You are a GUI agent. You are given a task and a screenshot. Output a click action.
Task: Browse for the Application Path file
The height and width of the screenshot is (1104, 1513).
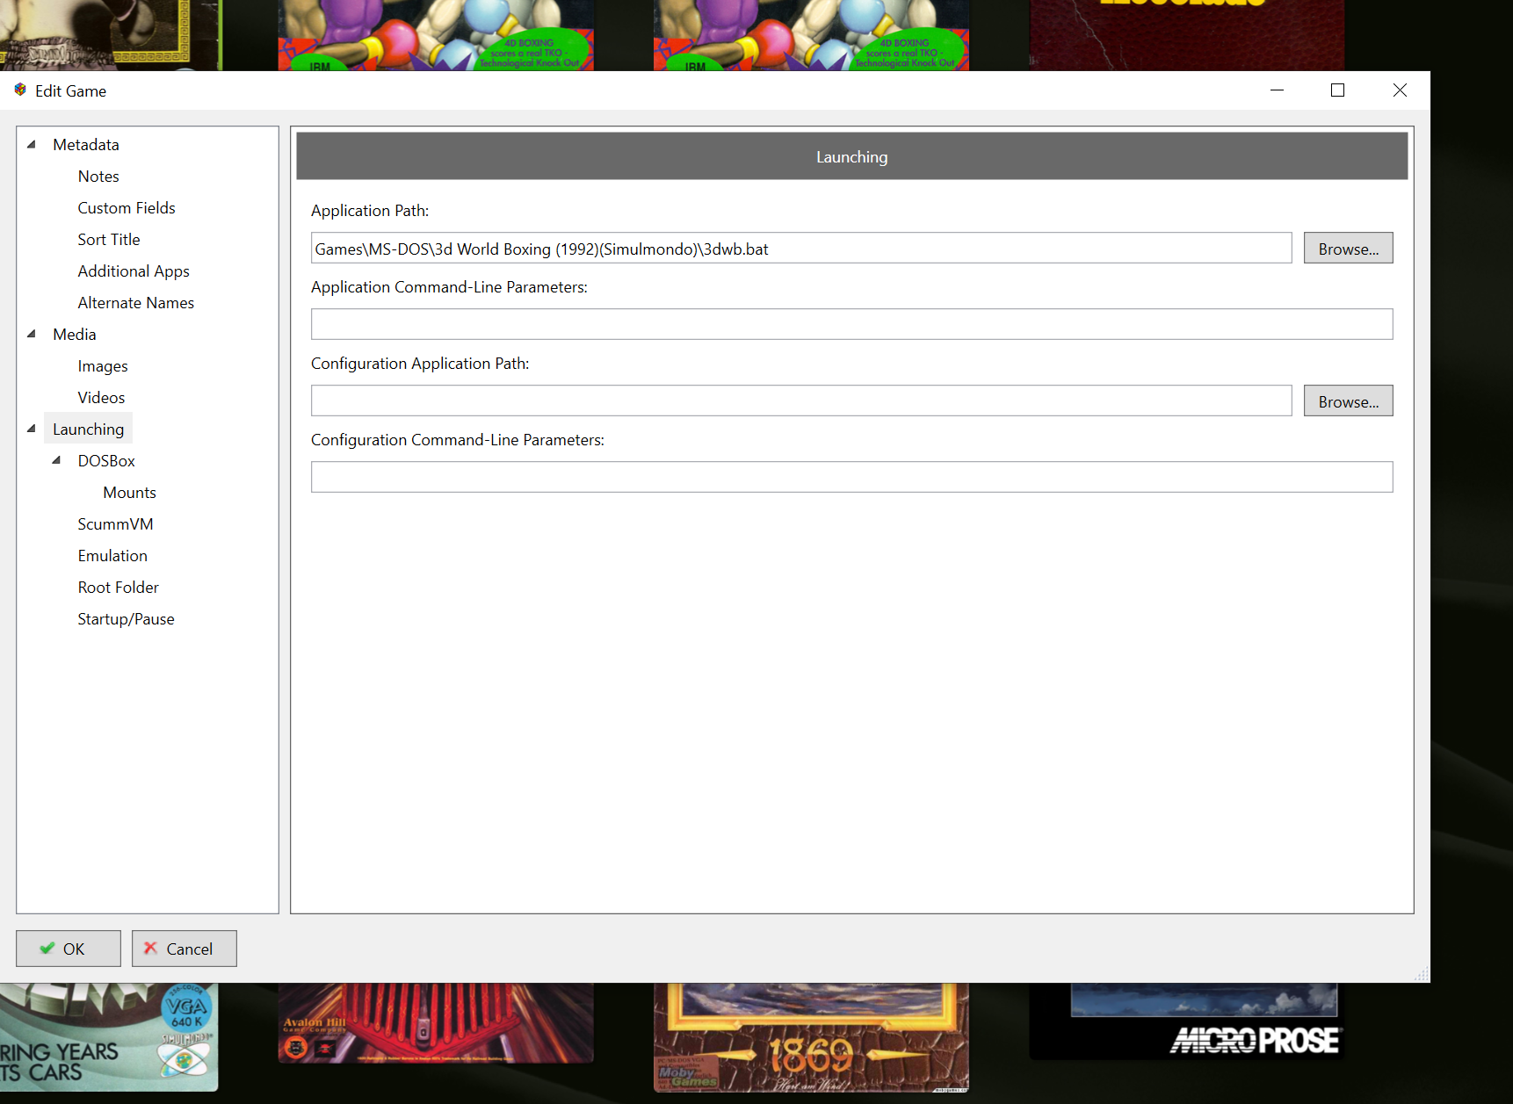pyautogui.click(x=1348, y=249)
